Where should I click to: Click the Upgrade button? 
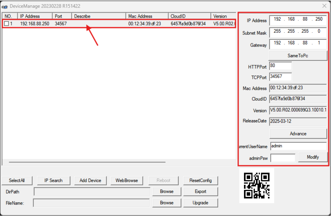[200, 203]
